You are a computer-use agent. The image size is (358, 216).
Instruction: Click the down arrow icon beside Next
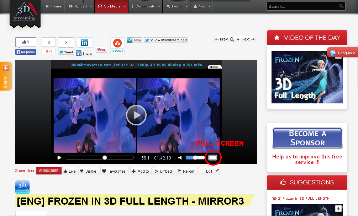tap(238, 39)
